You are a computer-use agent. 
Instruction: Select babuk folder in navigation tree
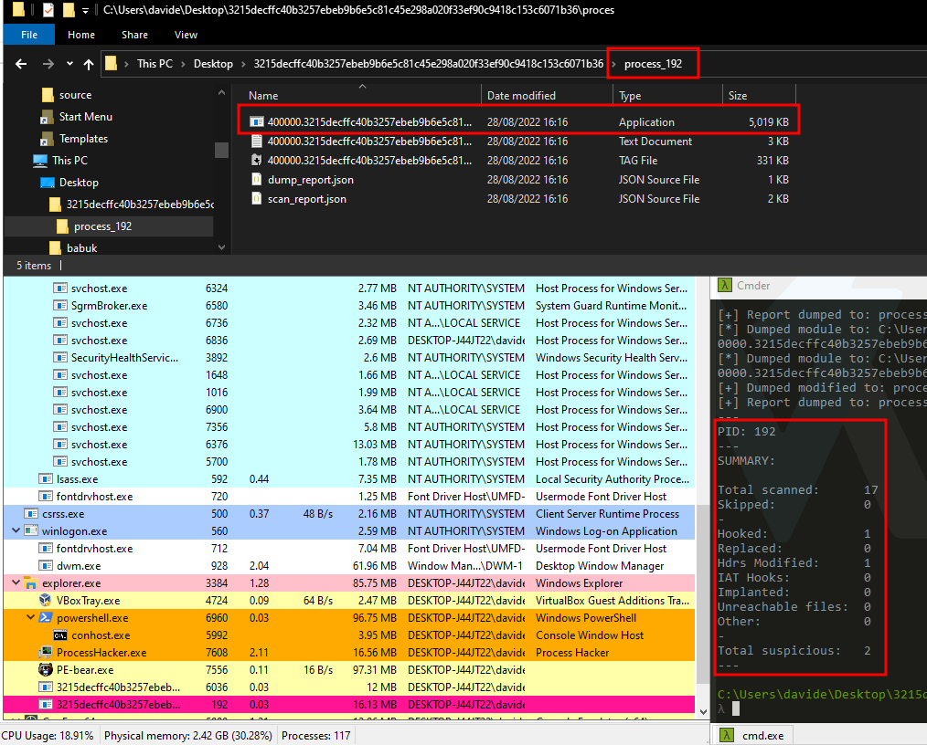pyautogui.click(x=81, y=248)
